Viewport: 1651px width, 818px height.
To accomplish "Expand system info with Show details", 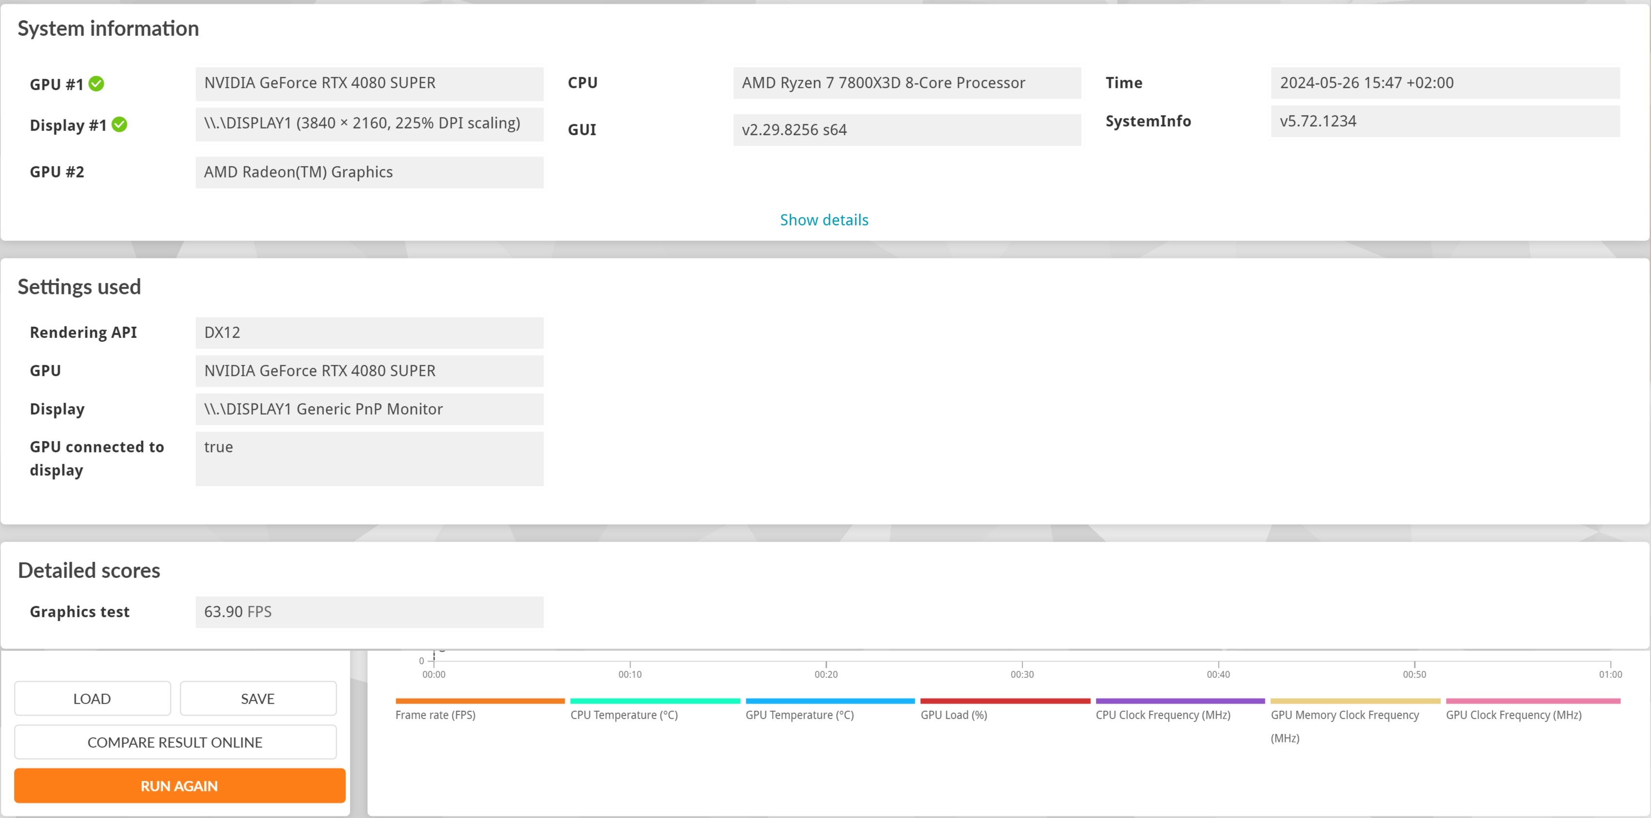I will tap(824, 220).
